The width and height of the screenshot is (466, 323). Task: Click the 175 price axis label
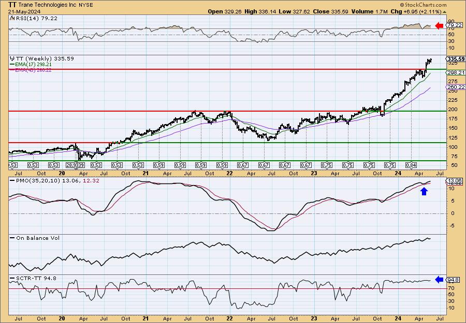click(x=453, y=119)
